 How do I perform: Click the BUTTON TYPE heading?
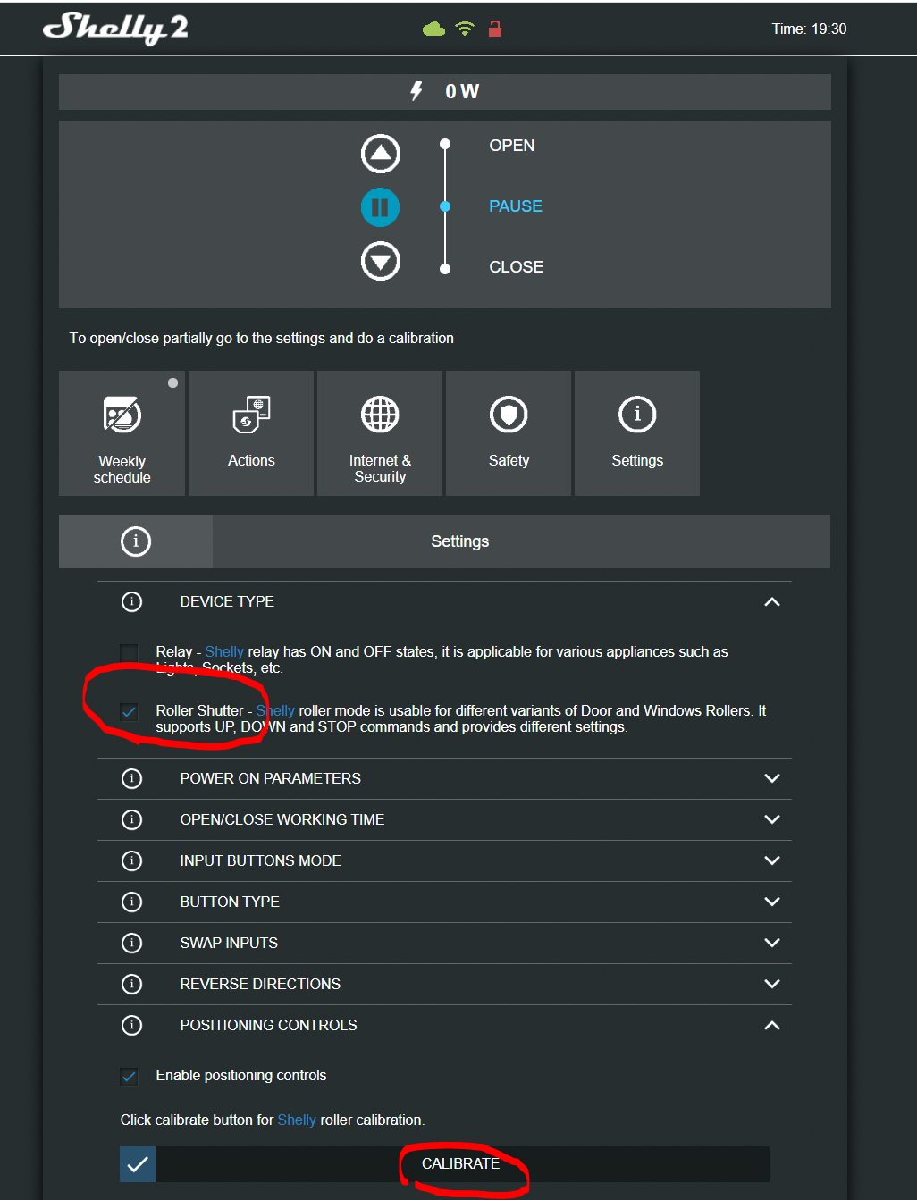[230, 902]
